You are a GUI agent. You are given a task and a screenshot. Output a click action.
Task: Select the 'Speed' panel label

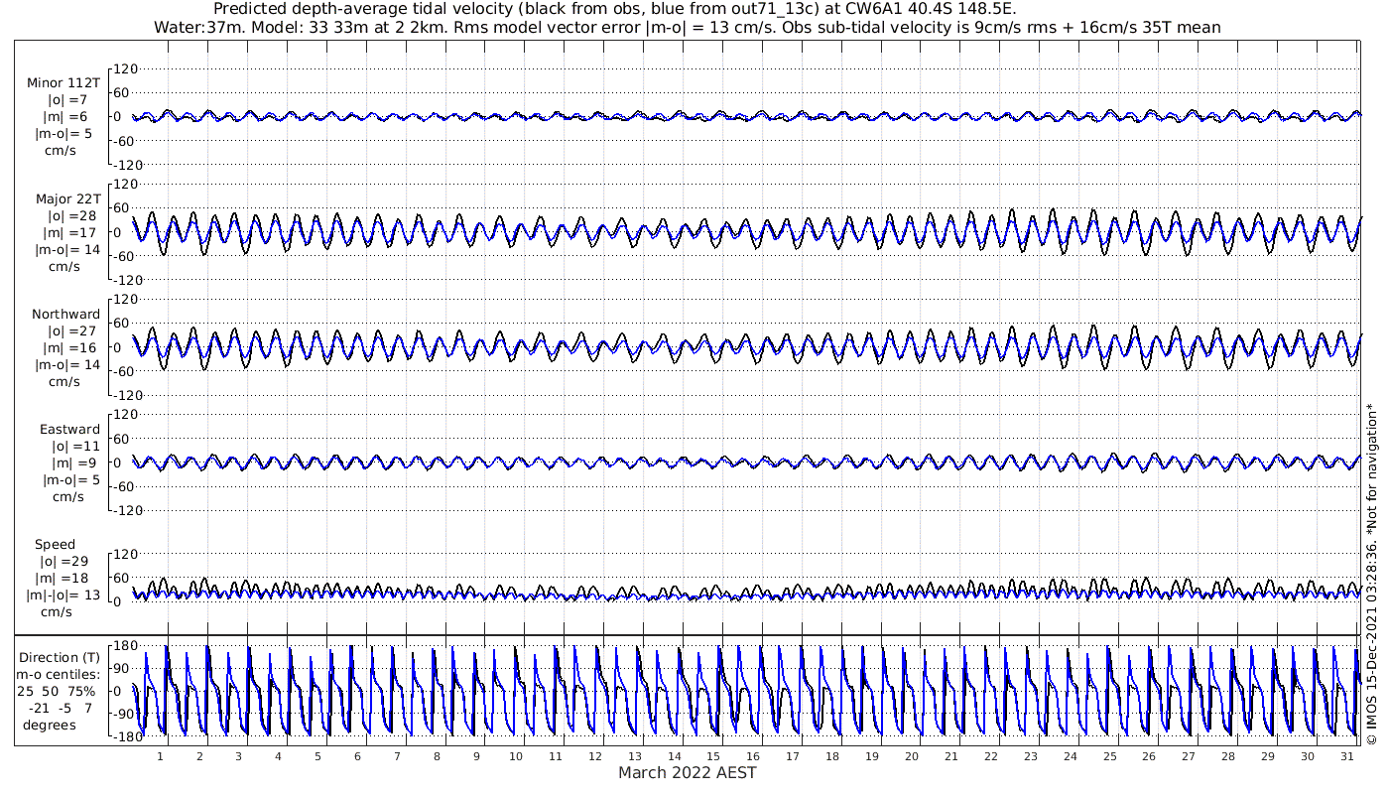[x=55, y=544]
